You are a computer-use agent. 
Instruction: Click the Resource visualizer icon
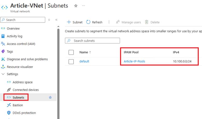(x=3, y=67)
